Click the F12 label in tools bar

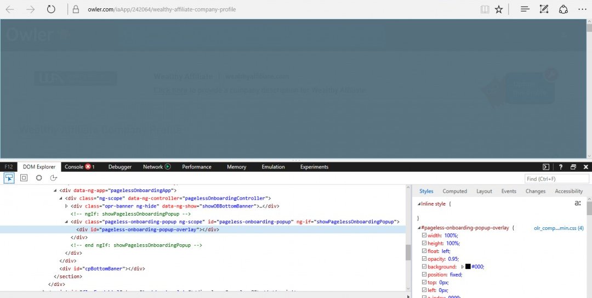coord(9,167)
